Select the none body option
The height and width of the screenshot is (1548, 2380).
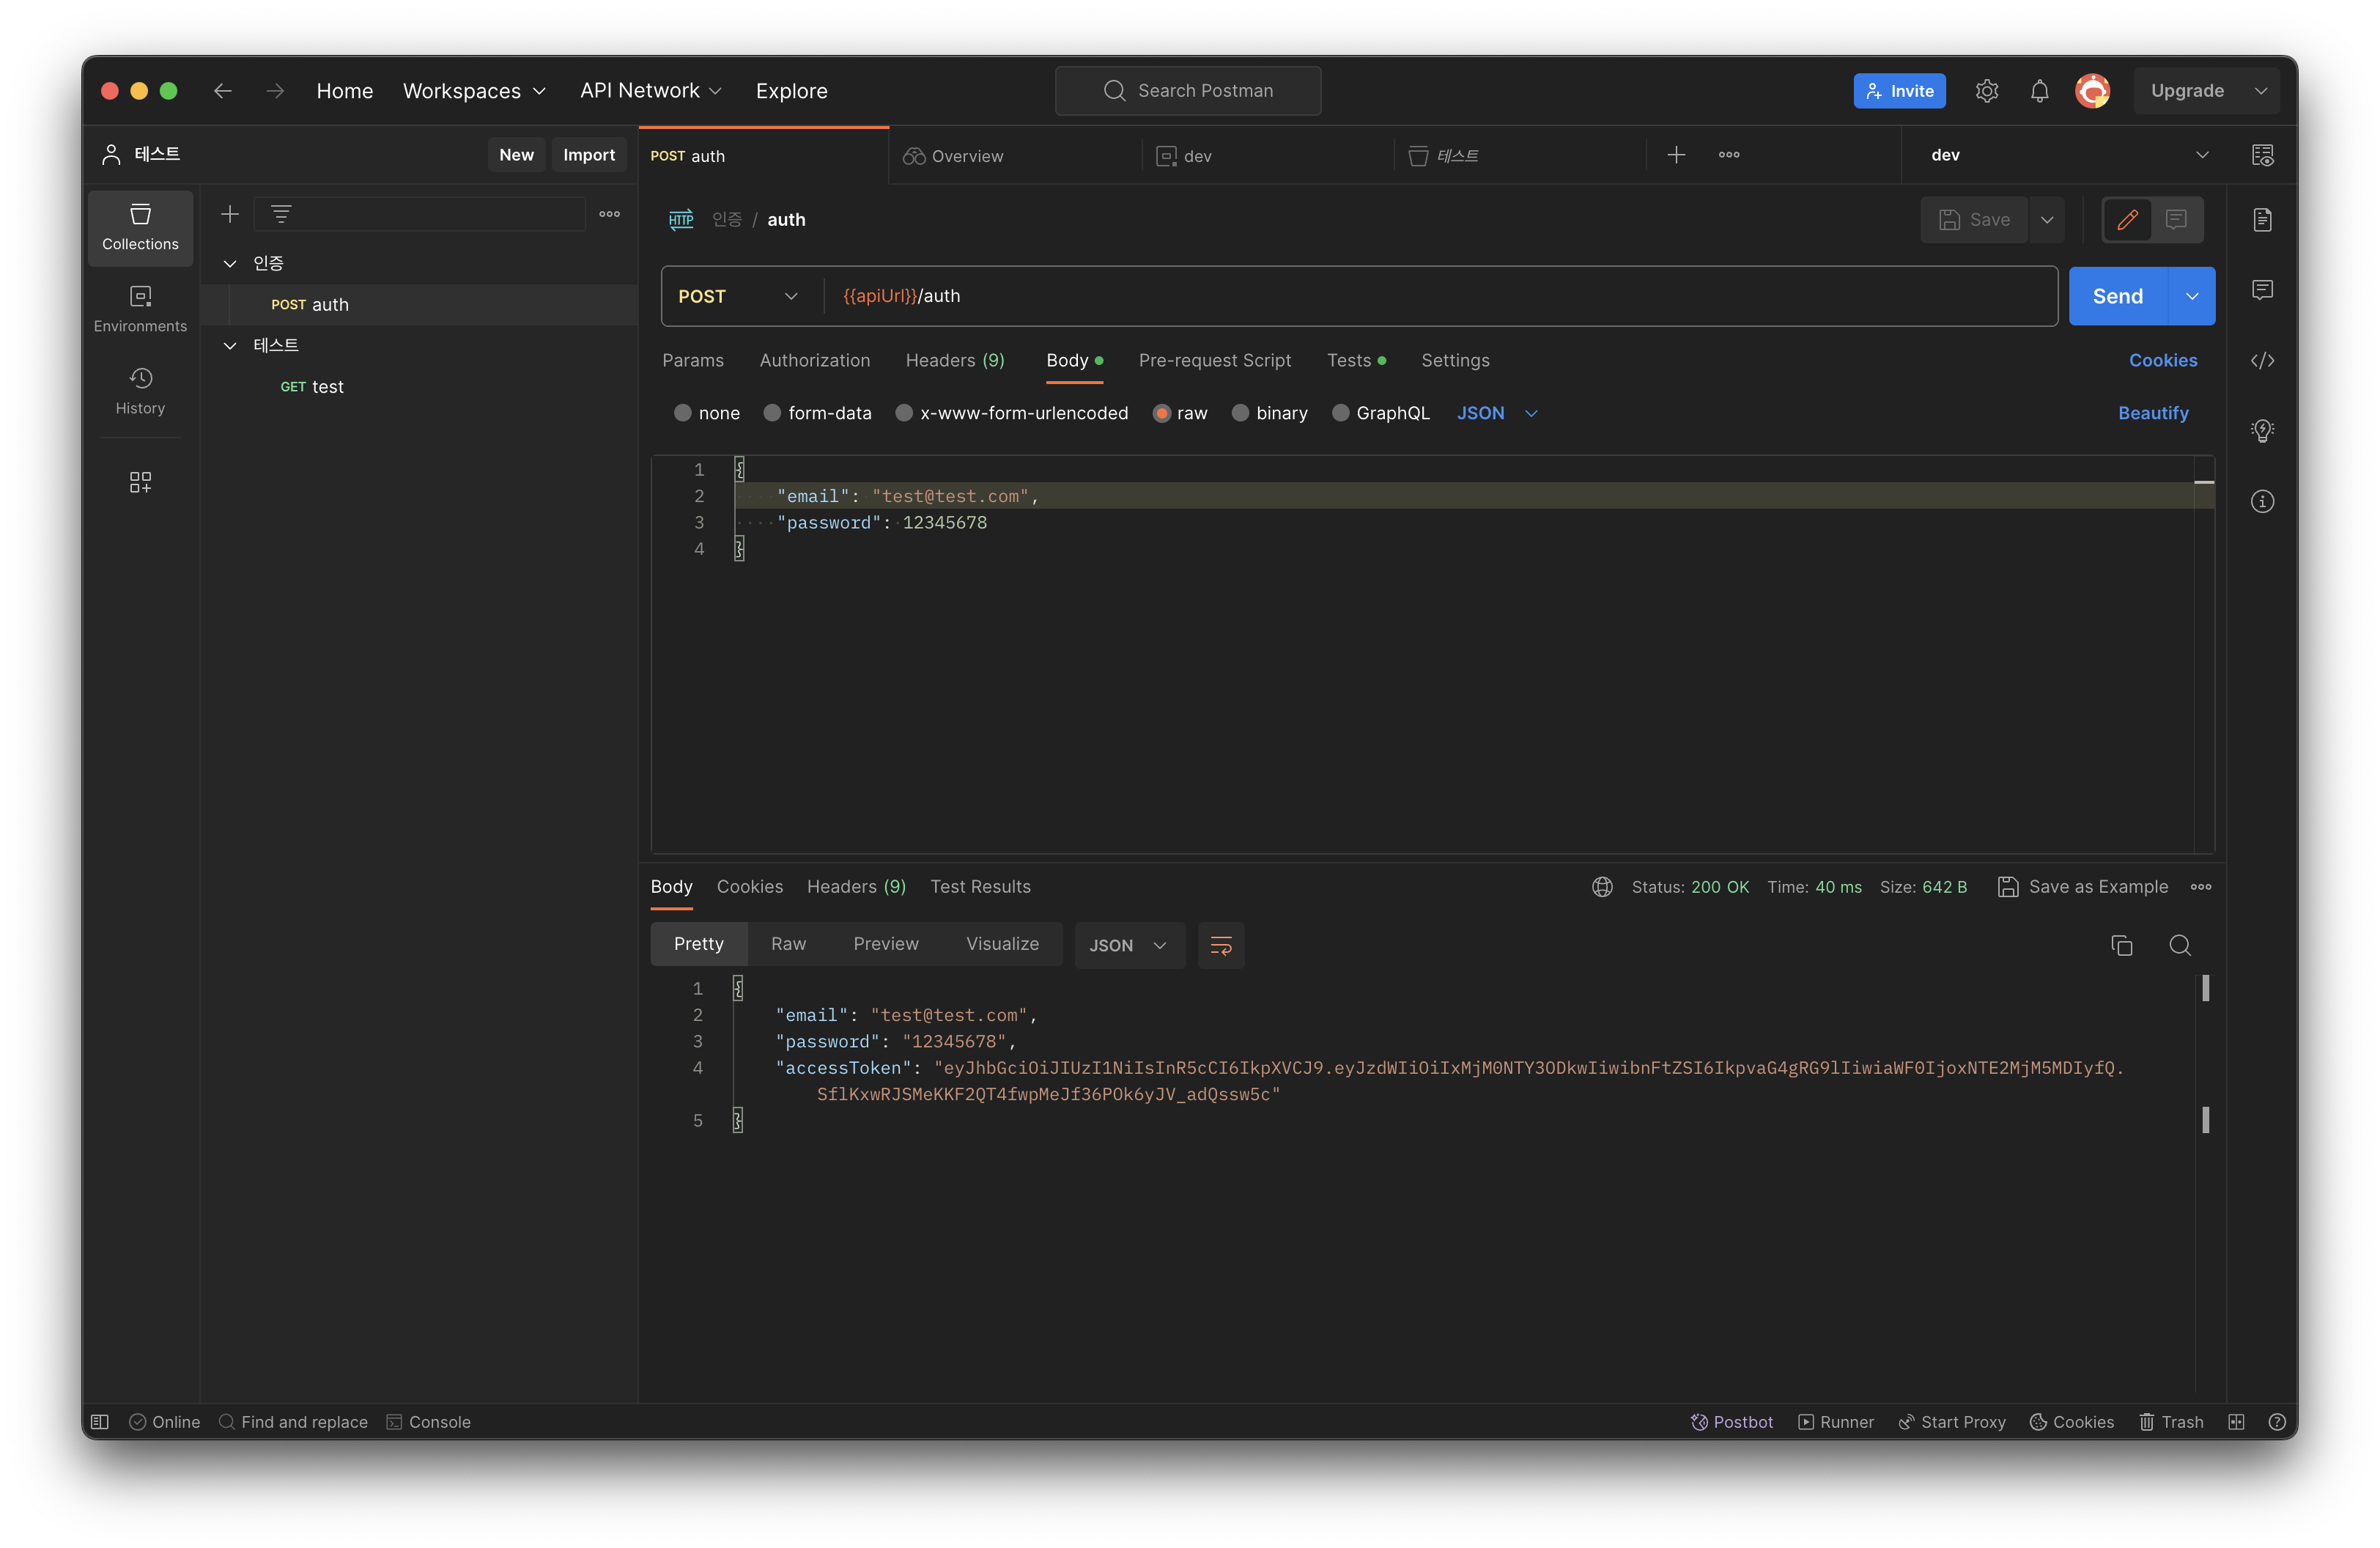[x=683, y=413]
